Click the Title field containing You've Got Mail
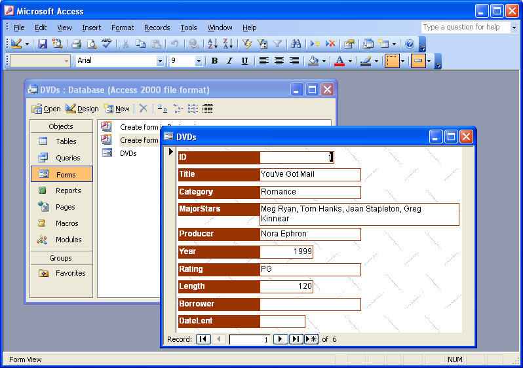This screenshot has height=368, width=523. coord(310,174)
